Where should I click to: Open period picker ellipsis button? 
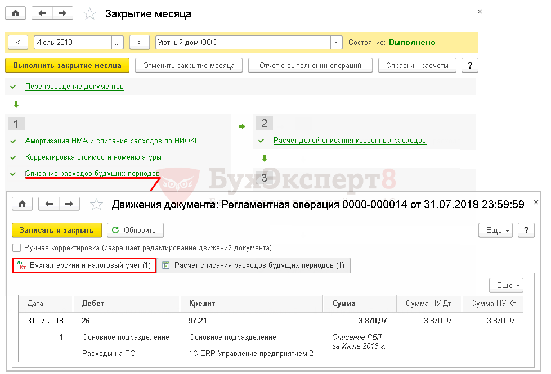point(118,43)
